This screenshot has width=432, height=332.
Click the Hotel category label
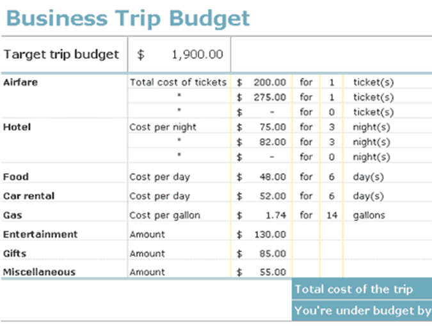tap(17, 127)
